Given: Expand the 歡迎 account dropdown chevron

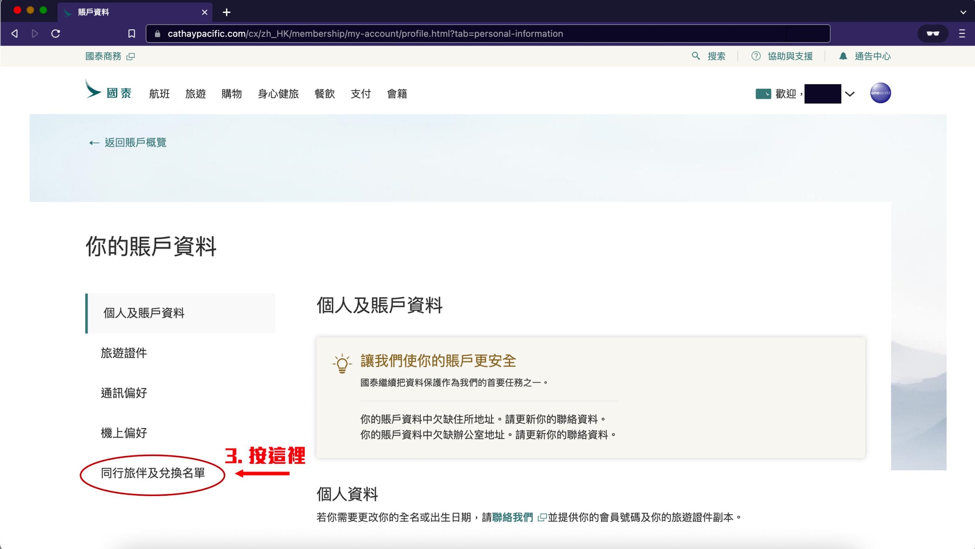Looking at the screenshot, I should [x=850, y=94].
